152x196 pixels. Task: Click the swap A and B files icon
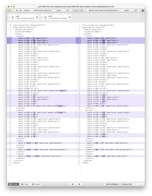tap(76, 11)
